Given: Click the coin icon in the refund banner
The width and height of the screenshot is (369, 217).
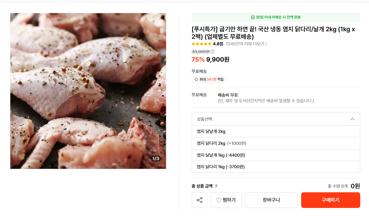Looking at the screenshot, I should pyautogui.click(x=253, y=17).
